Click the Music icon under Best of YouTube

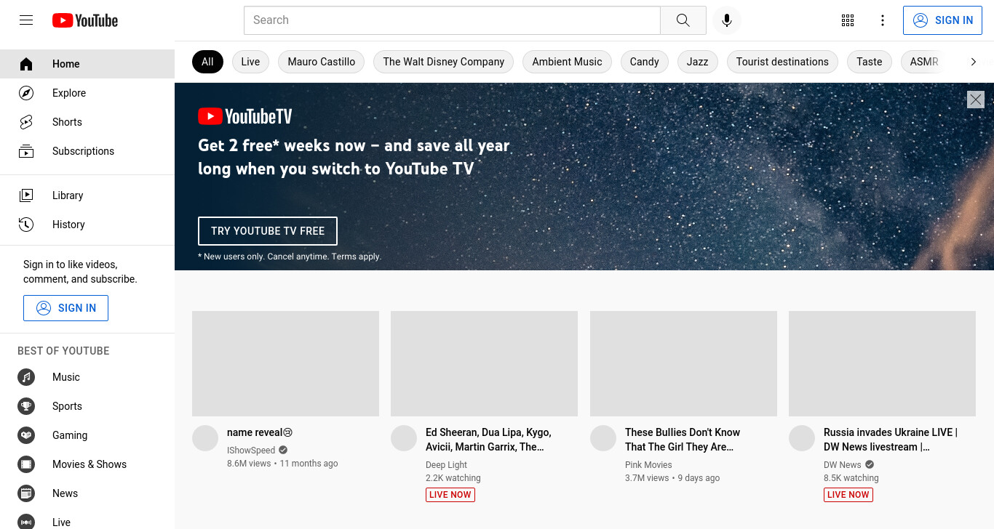point(26,377)
